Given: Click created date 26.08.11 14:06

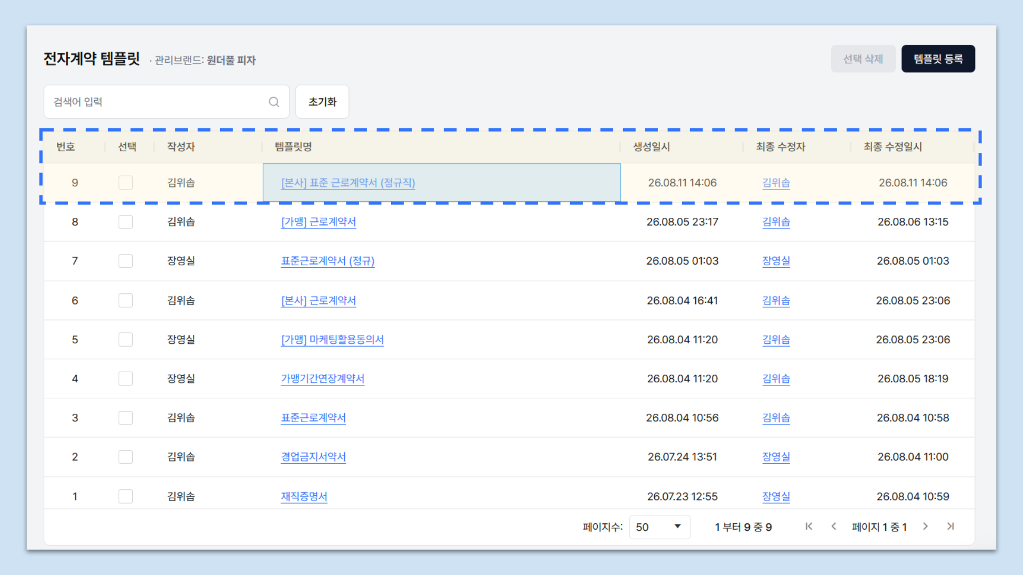Looking at the screenshot, I should click(683, 183).
